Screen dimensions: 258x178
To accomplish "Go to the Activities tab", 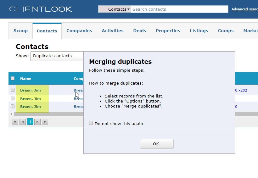I will pyautogui.click(x=113, y=31).
